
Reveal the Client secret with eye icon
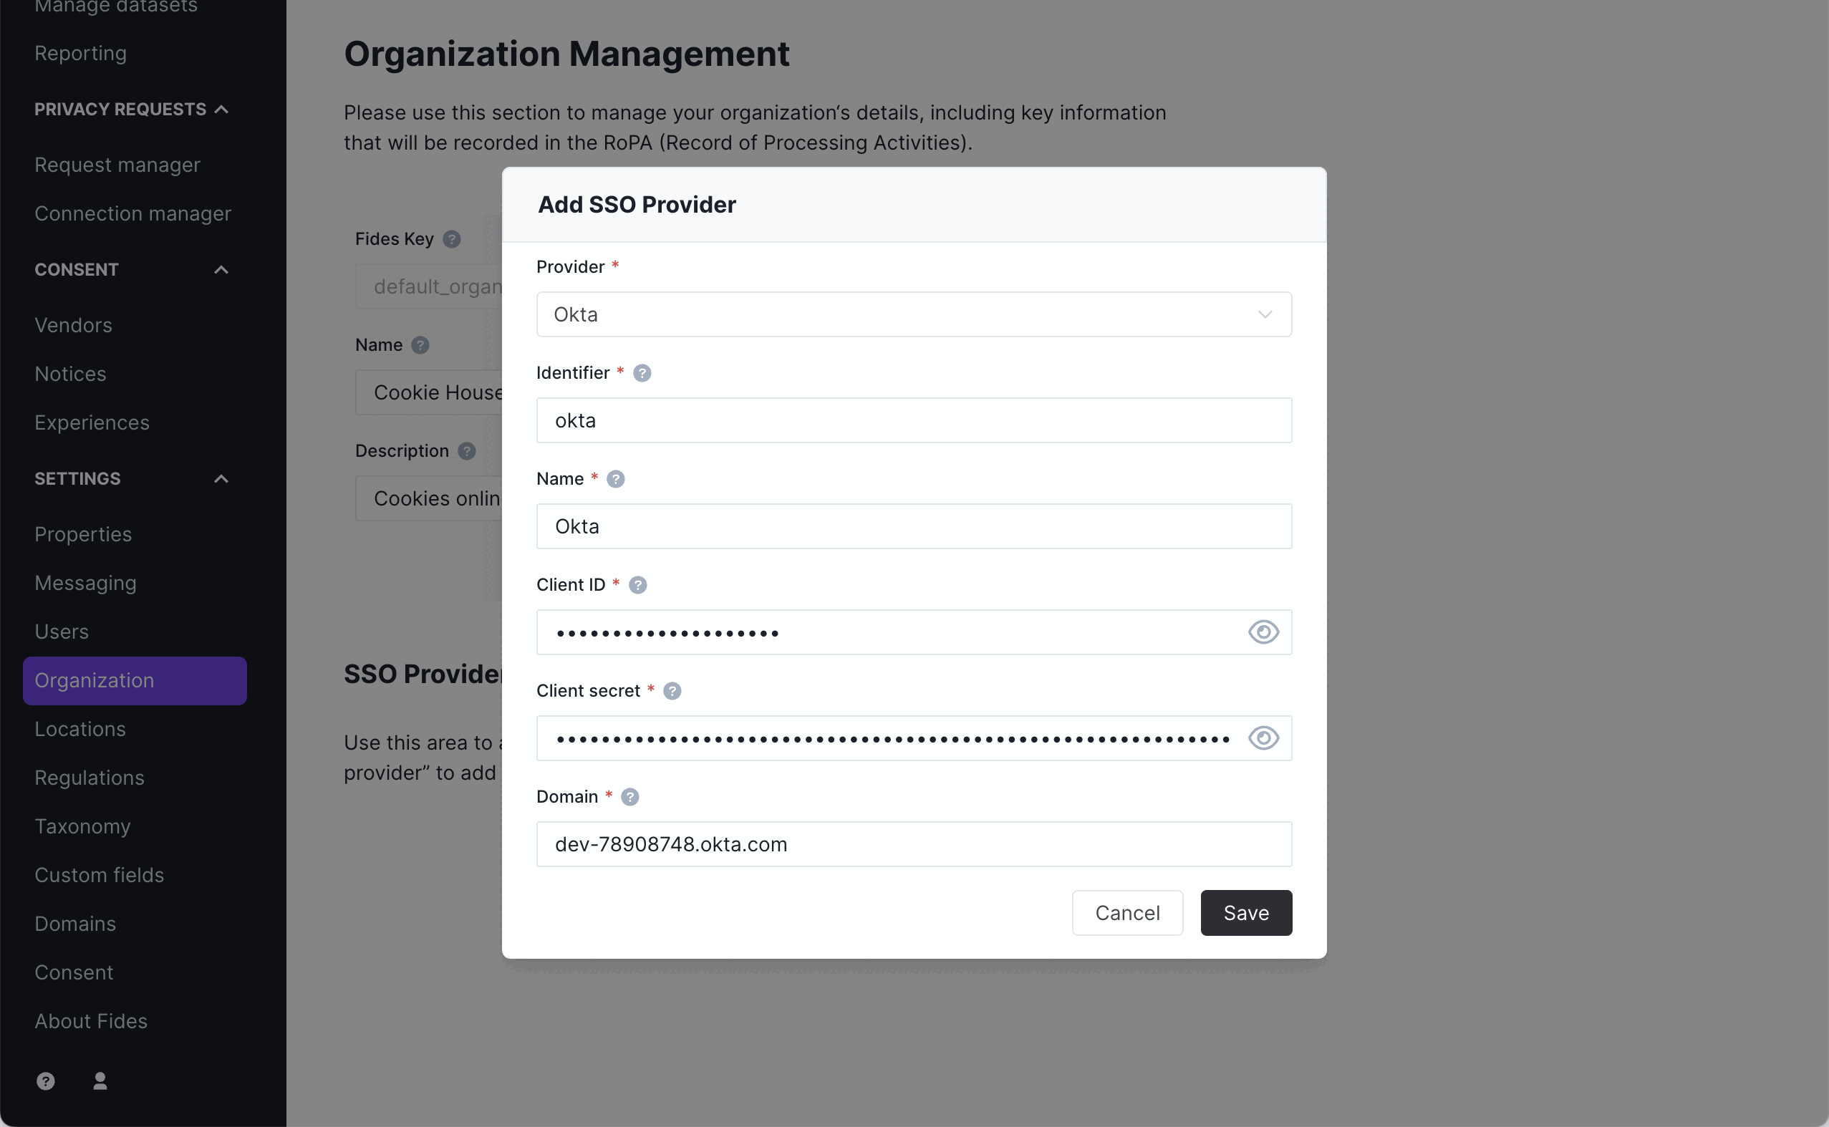click(1263, 738)
